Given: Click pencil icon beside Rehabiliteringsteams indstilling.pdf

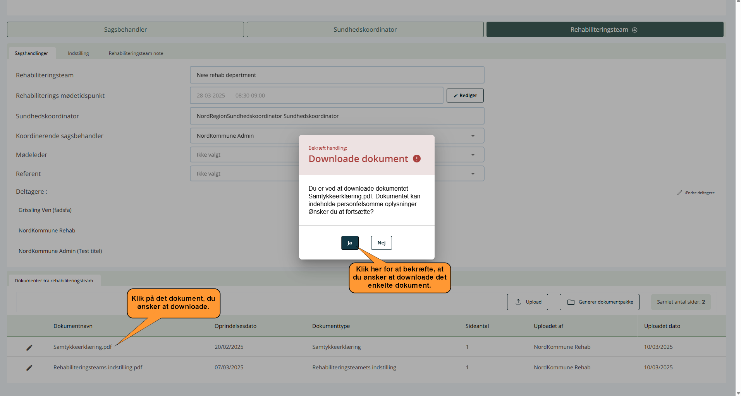Looking at the screenshot, I should coord(29,367).
